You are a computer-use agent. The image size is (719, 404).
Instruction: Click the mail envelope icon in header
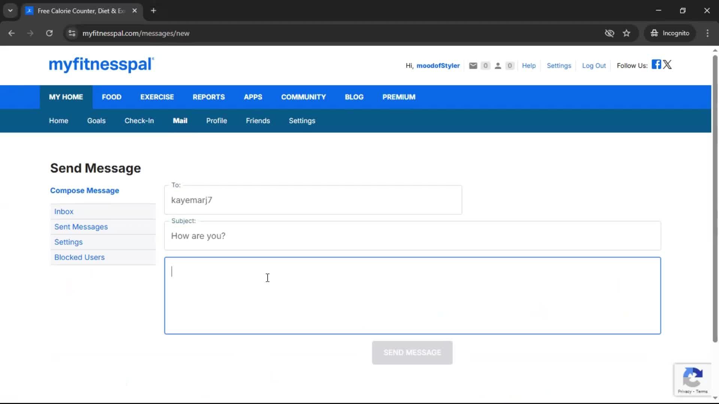473,65
